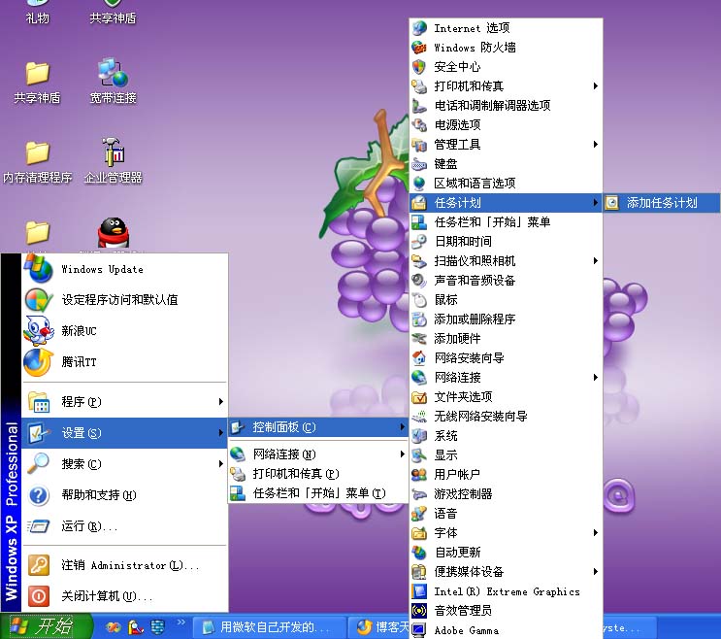Click the 内存清理程序 folder icon
The height and width of the screenshot is (639, 721).
point(37,152)
